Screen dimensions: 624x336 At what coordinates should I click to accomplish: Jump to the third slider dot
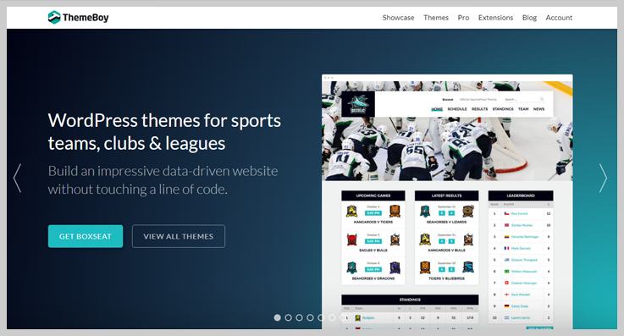point(299,317)
